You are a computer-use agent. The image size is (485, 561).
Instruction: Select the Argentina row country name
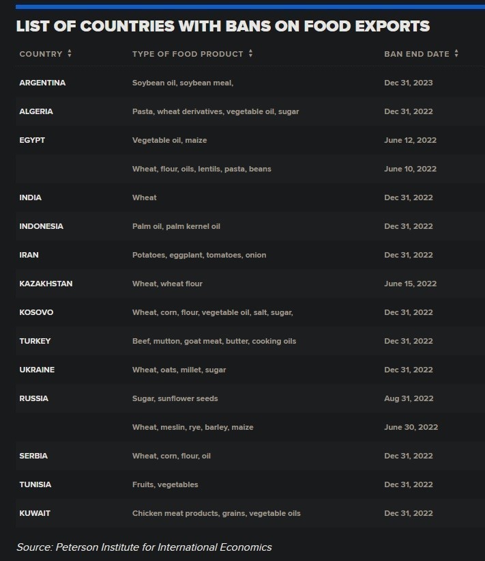42,83
